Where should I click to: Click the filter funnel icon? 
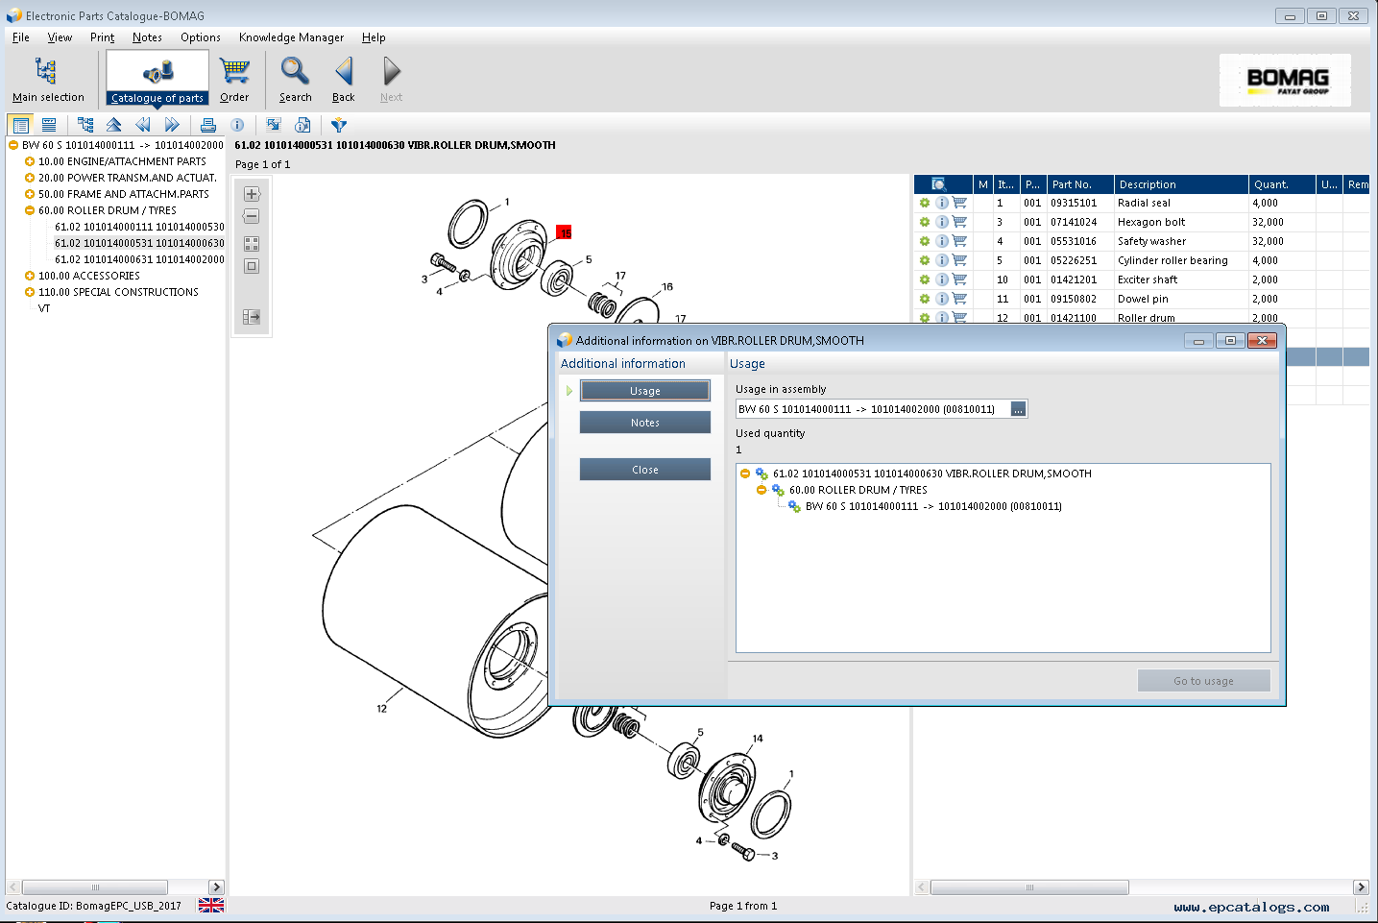(338, 125)
